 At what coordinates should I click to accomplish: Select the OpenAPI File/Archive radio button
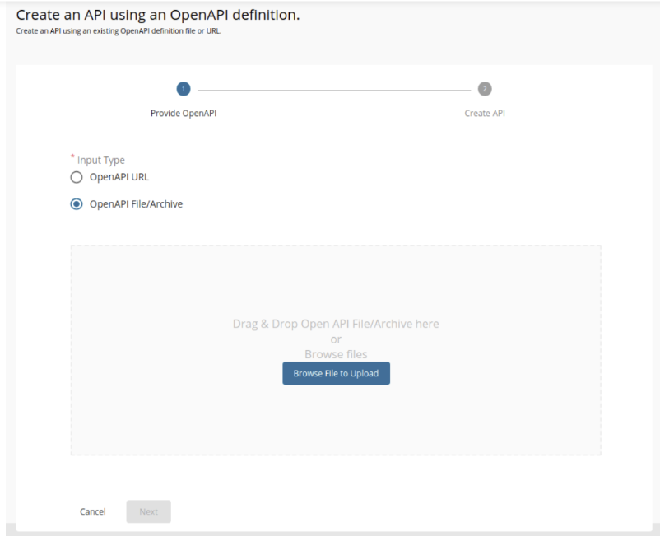pos(77,204)
